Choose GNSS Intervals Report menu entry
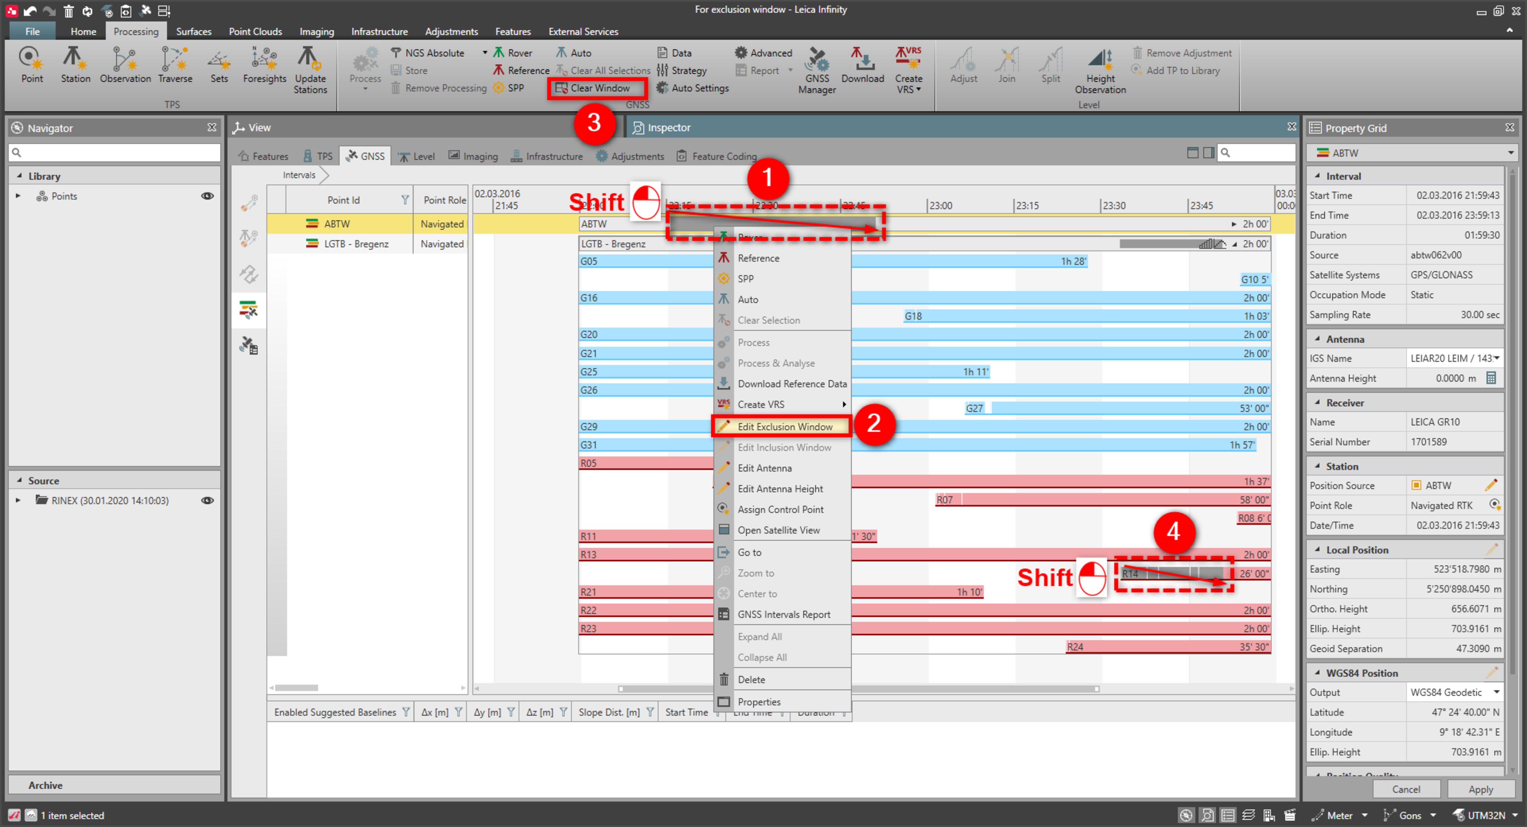 coord(782,614)
